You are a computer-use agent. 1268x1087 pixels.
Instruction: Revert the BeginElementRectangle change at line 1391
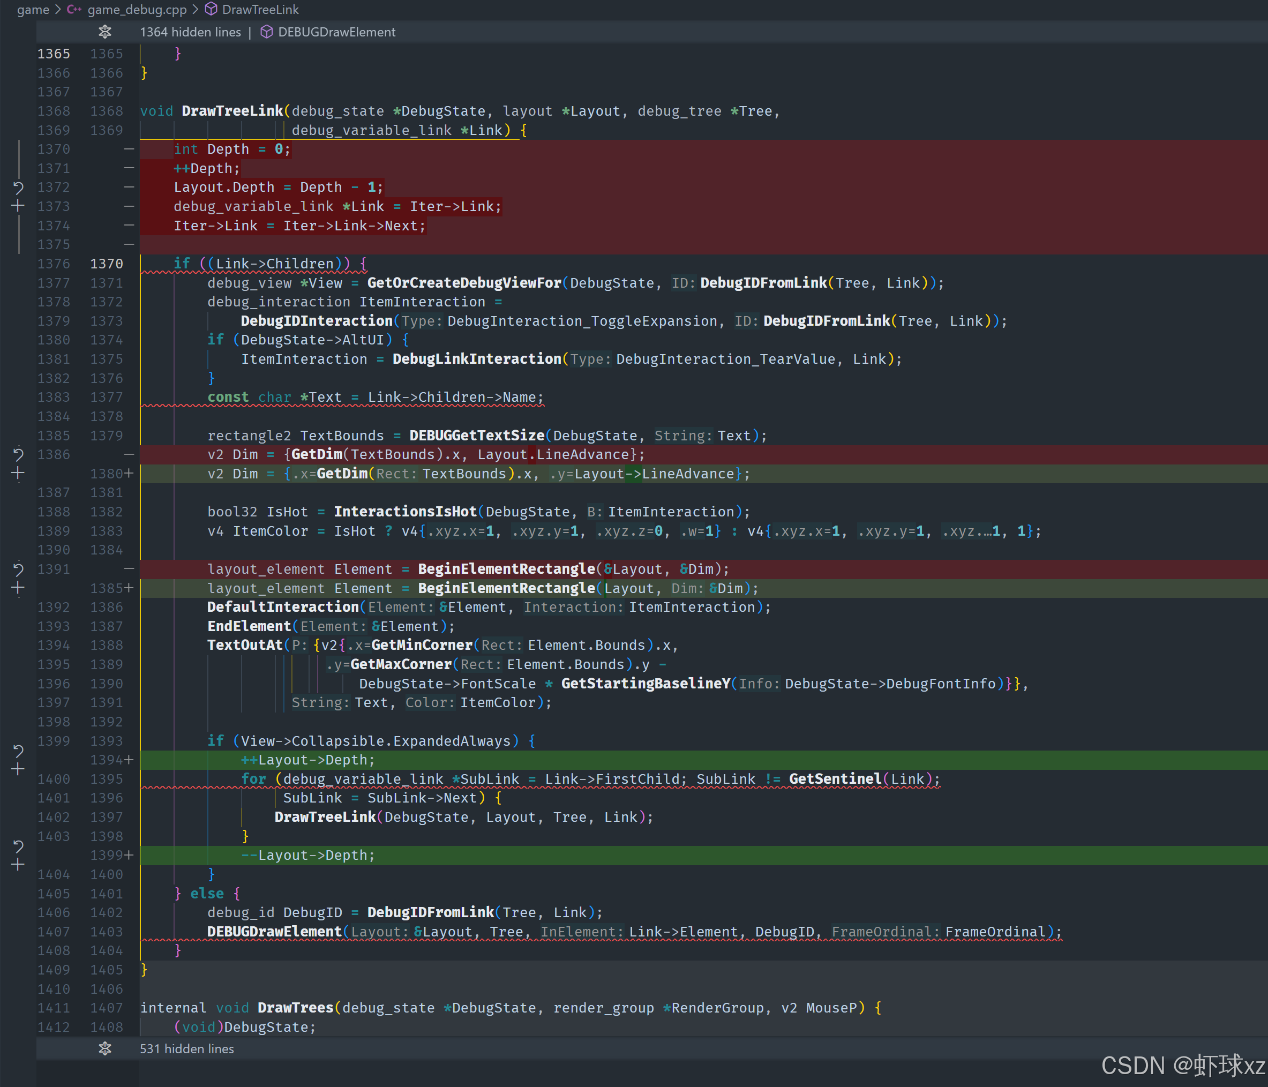coord(18,570)
